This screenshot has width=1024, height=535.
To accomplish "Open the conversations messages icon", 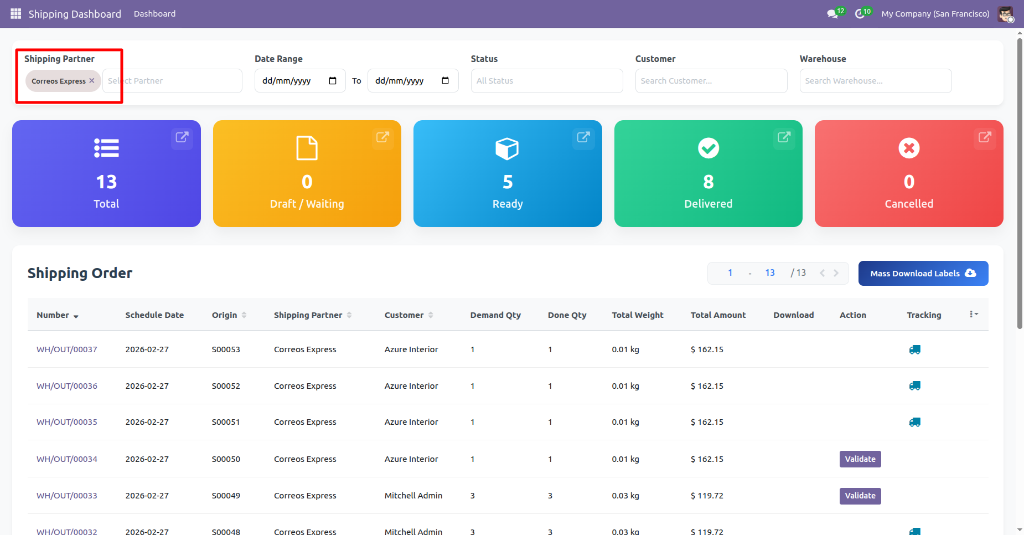I will (x=832, y=14).
